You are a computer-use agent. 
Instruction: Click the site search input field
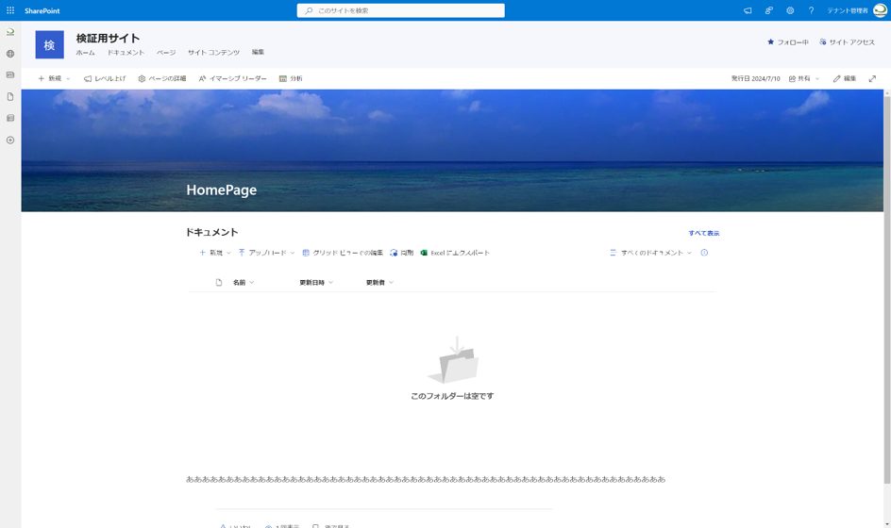click(x=401, y=10)
